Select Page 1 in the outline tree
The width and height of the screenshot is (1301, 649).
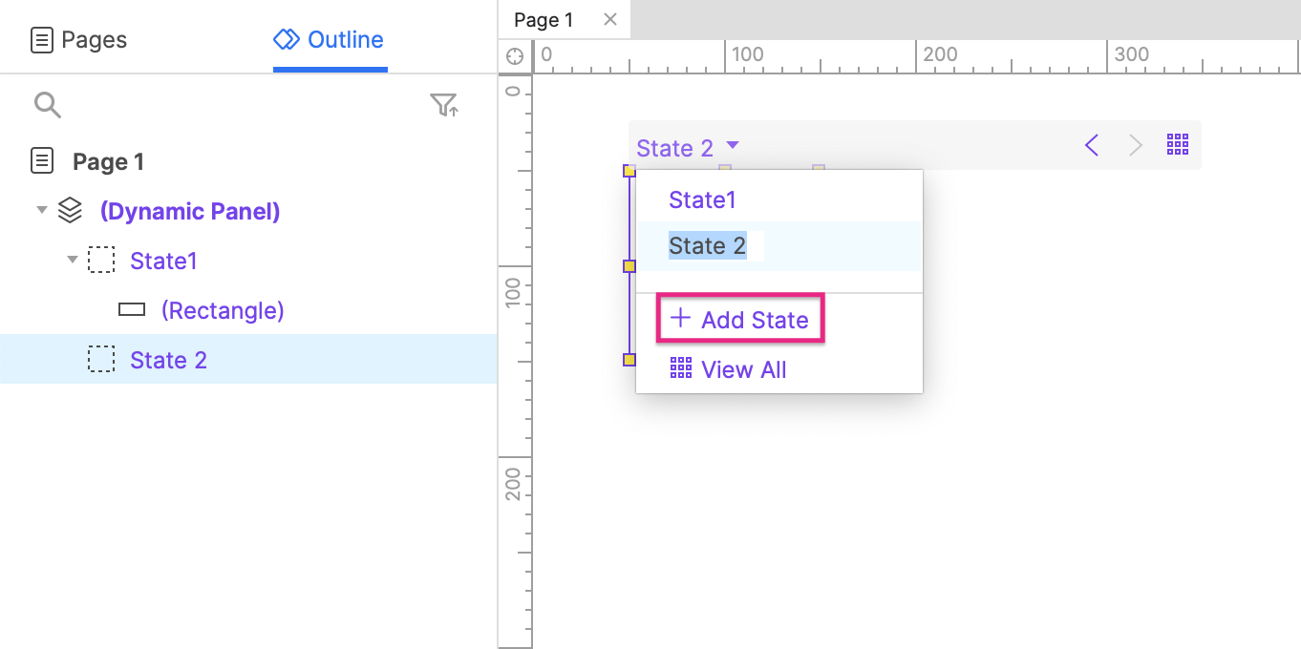[x=108, y=161]
